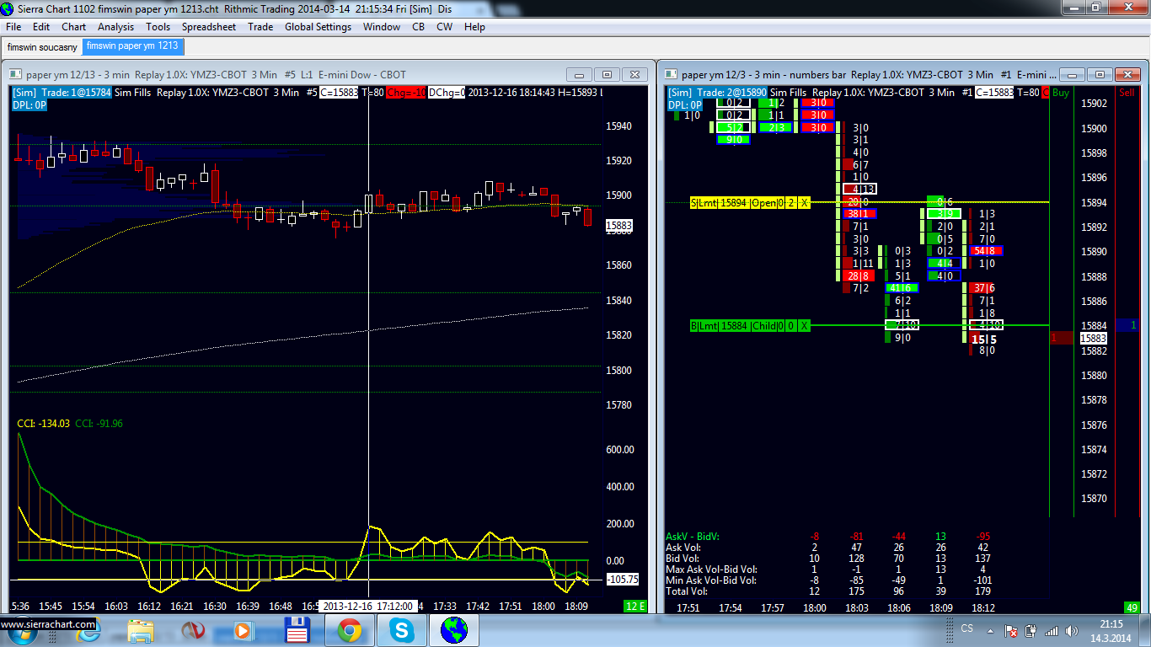Click the Buy column header in the trade DOM
The width and height of the screenshot is (1151, 647).
[x=1061, y=93]
